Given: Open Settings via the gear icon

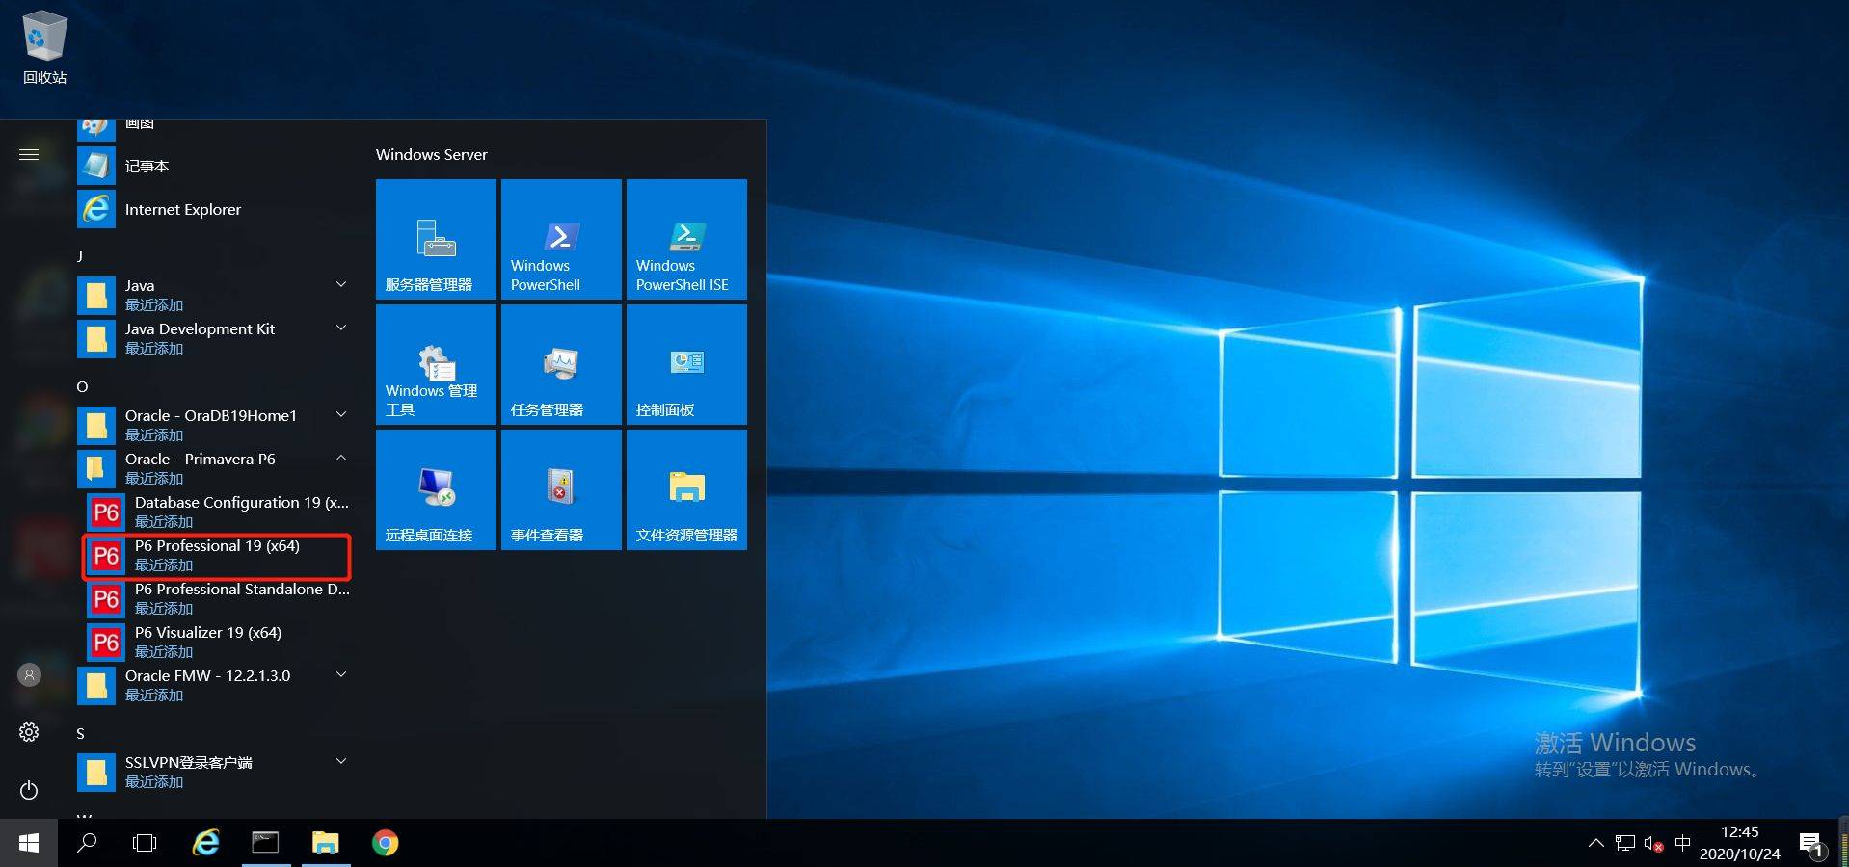Looking at the screenshot, I should point(29,732).
